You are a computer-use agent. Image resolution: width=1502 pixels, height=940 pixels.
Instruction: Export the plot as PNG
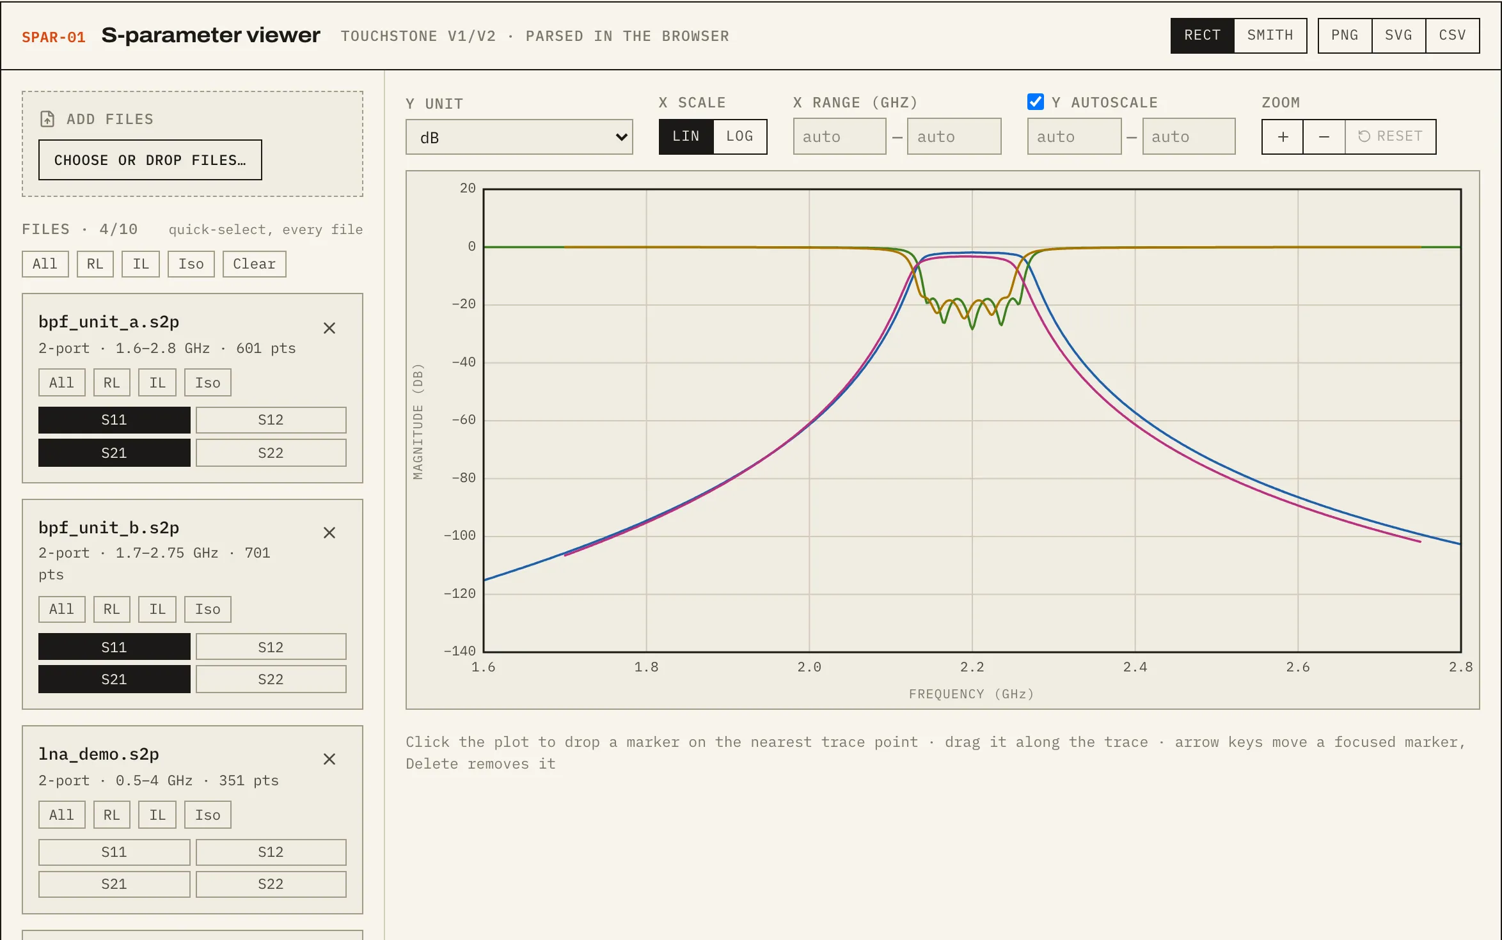point(1345,35)
